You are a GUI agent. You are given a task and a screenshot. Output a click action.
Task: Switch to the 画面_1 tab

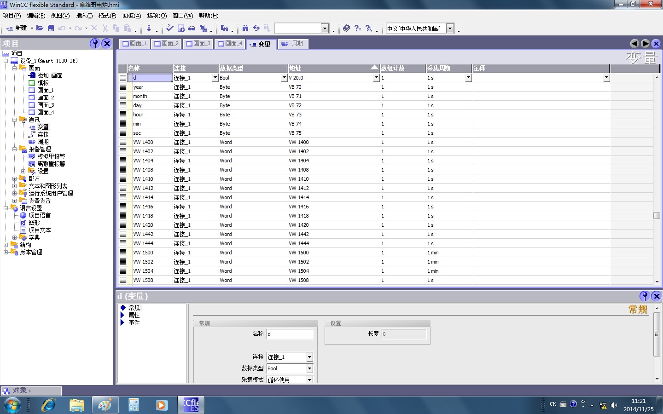click(x=134, y=44)
